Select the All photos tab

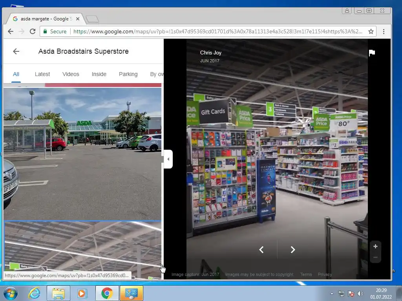16,74
